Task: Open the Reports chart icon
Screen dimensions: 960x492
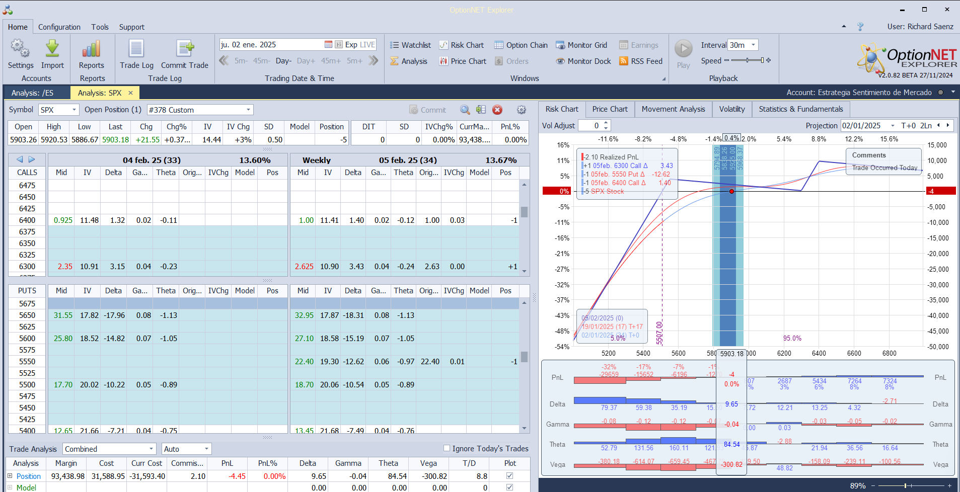Action: [x=91, y=49]
